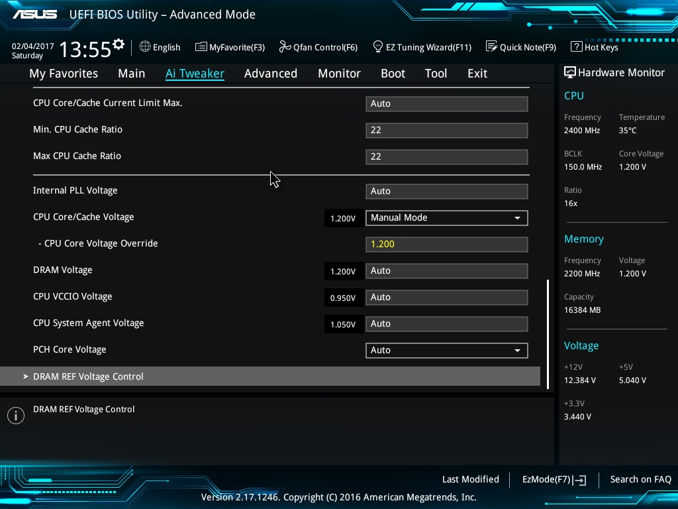
Task: Click the info icon beside description
Action: [16, 416]
